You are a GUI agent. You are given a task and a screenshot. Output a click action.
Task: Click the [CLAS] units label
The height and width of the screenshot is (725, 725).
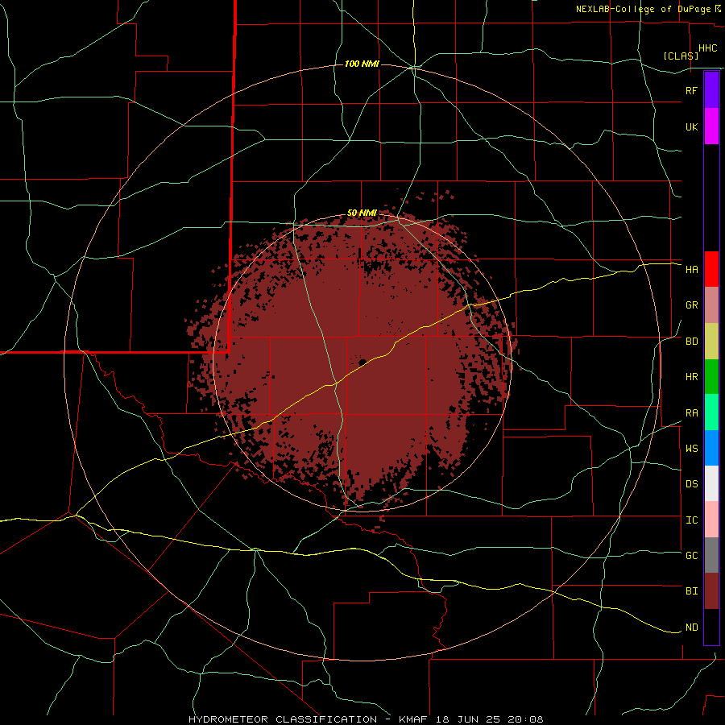(681, 56)
